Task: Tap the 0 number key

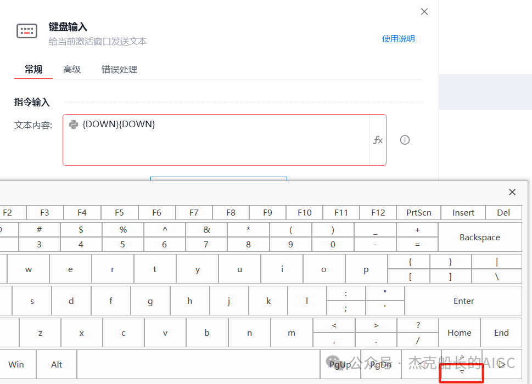Action: click(x=333, y=244)
